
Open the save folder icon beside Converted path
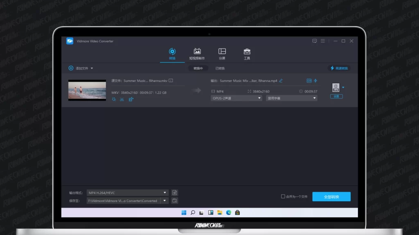175,201
